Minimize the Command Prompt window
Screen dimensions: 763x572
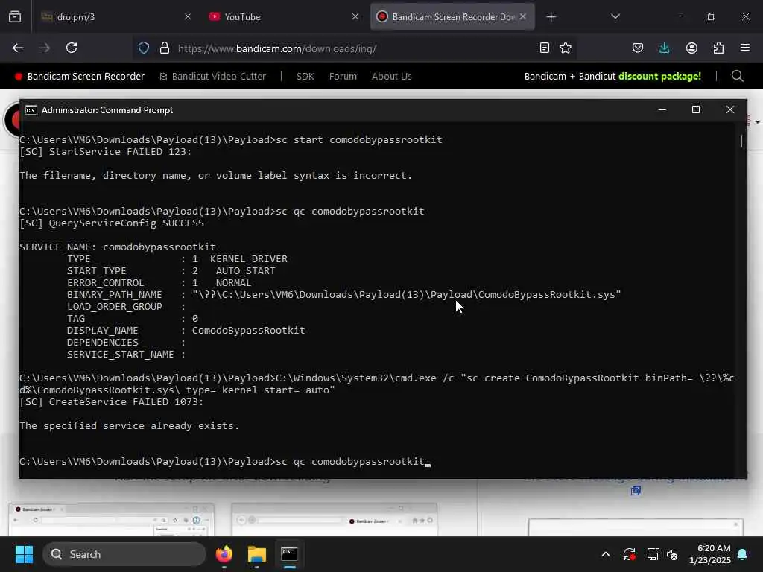[x=662, y=110]
